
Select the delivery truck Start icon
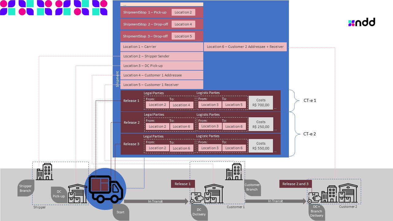coord(105,189)
